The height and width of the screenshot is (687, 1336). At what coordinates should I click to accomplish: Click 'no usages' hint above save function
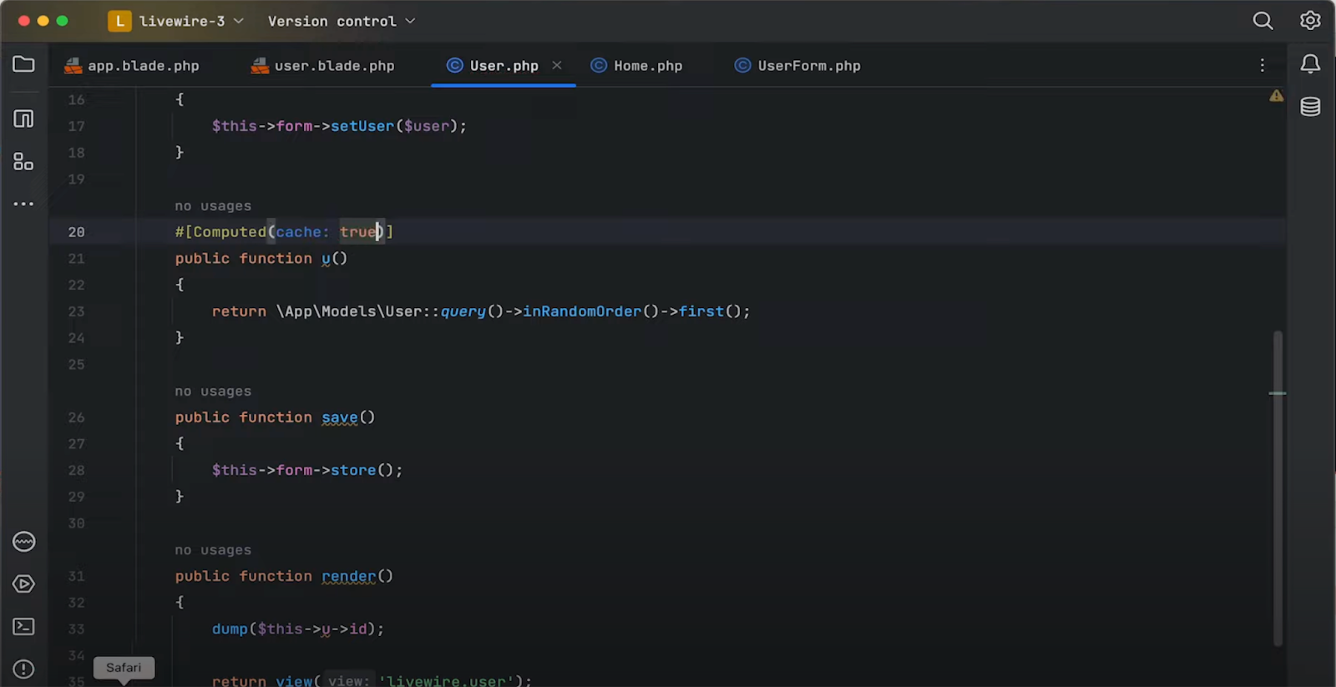tap(213, 391)
